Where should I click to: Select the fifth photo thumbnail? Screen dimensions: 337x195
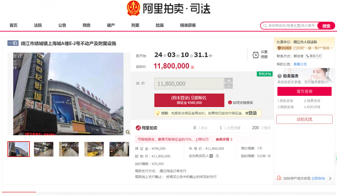(x=119, y=149)
